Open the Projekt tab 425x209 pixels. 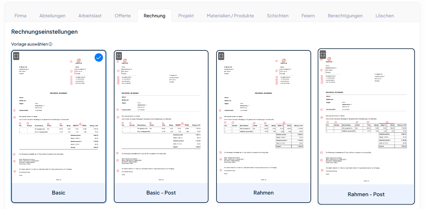tap(186, 16)
